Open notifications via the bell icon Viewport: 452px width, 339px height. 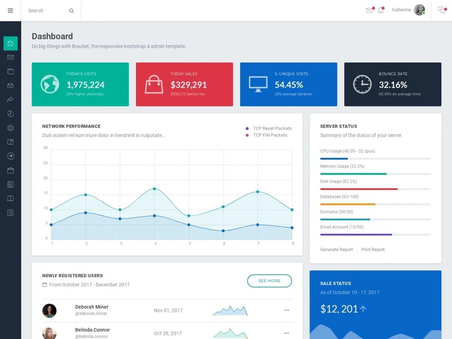click(x=381, y=10)
